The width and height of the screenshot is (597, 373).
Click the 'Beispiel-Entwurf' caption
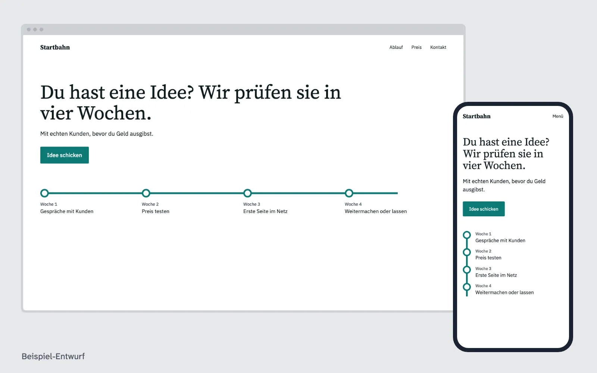(53, 356)
